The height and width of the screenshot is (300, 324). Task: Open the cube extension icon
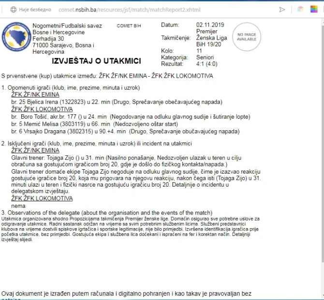point(300,9)
